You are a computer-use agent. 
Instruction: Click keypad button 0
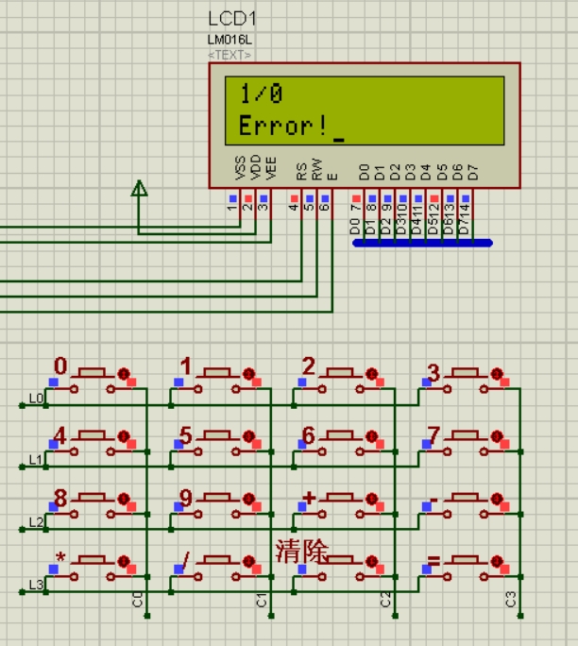[93, 373]
